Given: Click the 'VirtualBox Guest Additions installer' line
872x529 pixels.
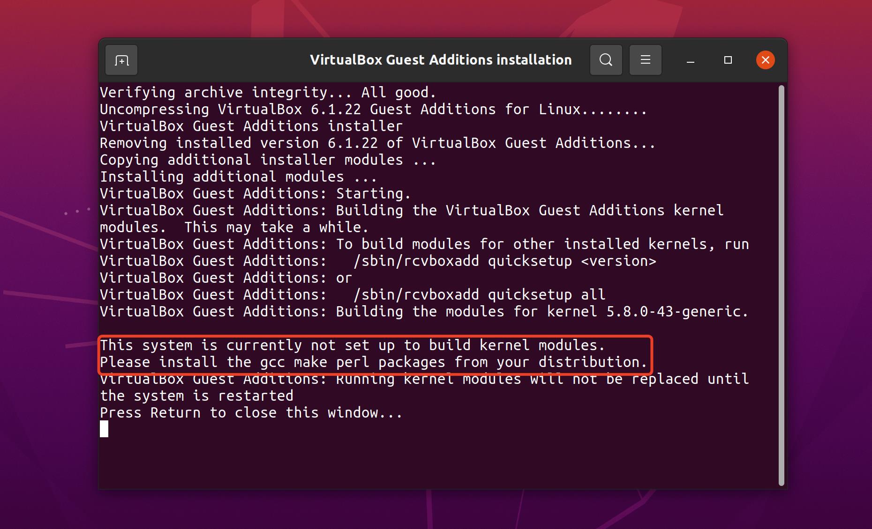Looking at the screenshot, I should point(251,126).
